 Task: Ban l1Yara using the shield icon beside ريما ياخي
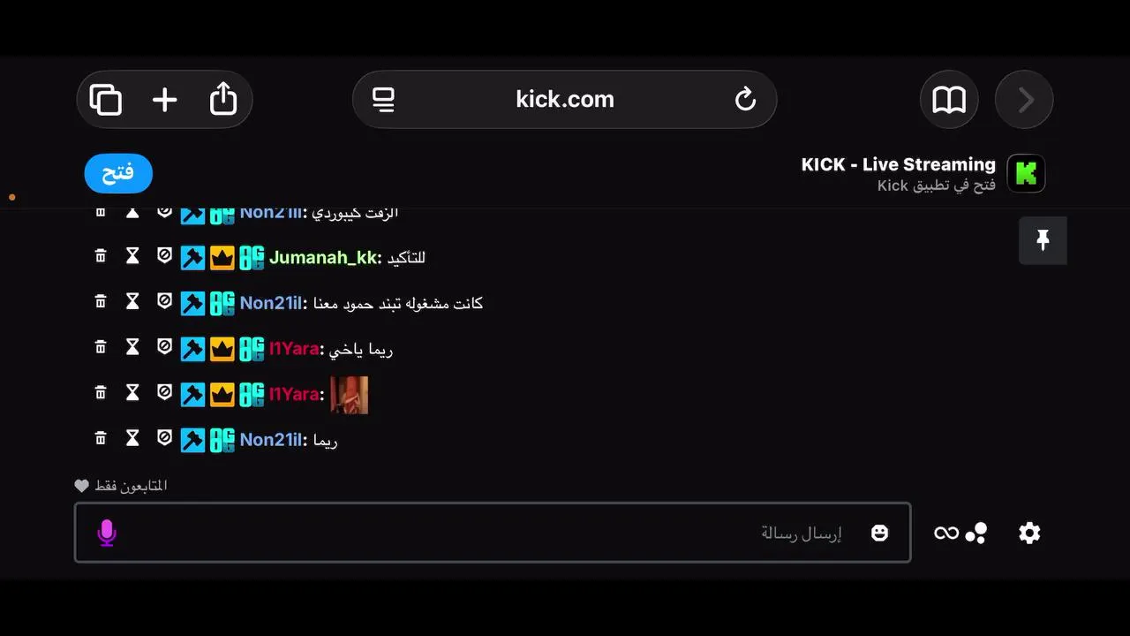pos(164,347)
